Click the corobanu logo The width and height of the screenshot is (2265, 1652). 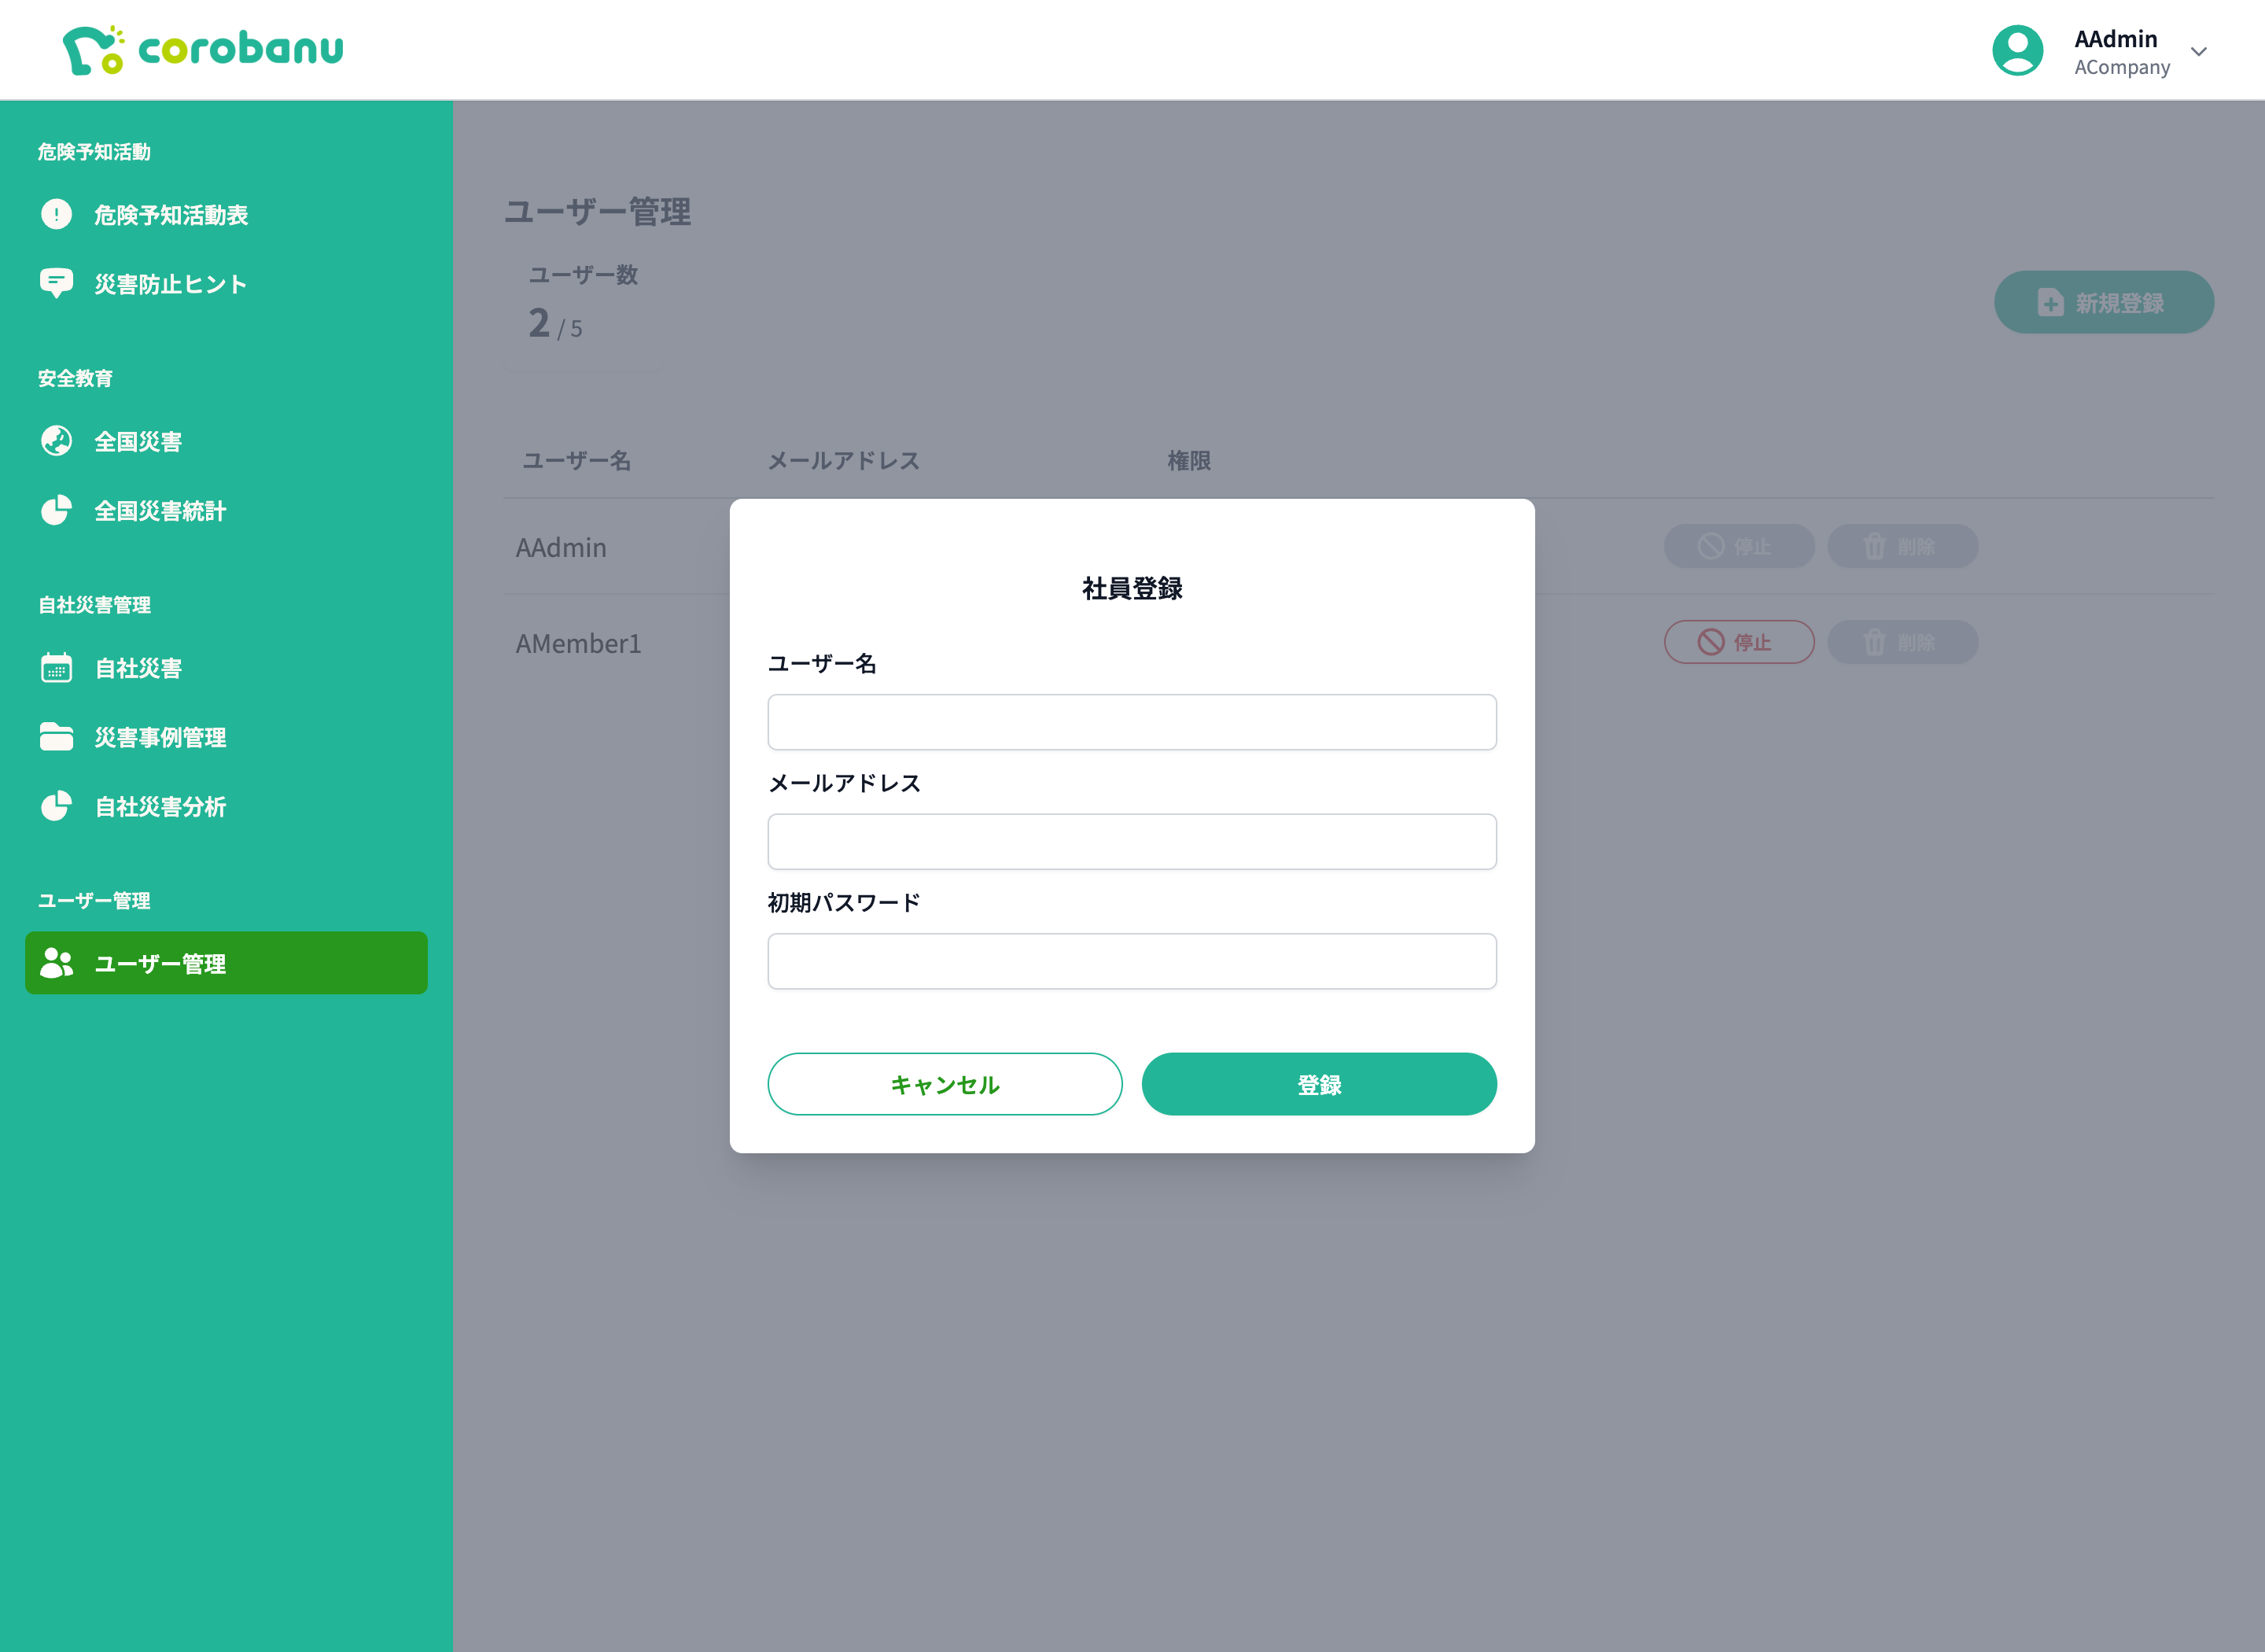click(x=203, y=49)
